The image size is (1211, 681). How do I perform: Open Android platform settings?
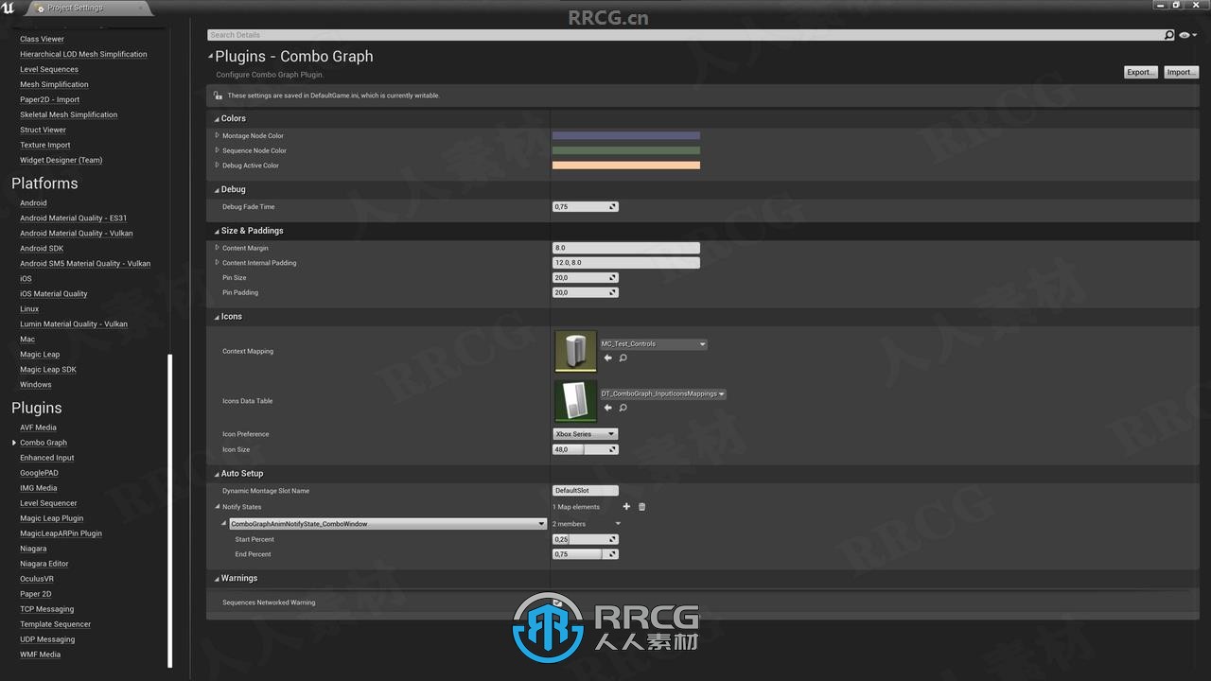[x=33, y=203]
